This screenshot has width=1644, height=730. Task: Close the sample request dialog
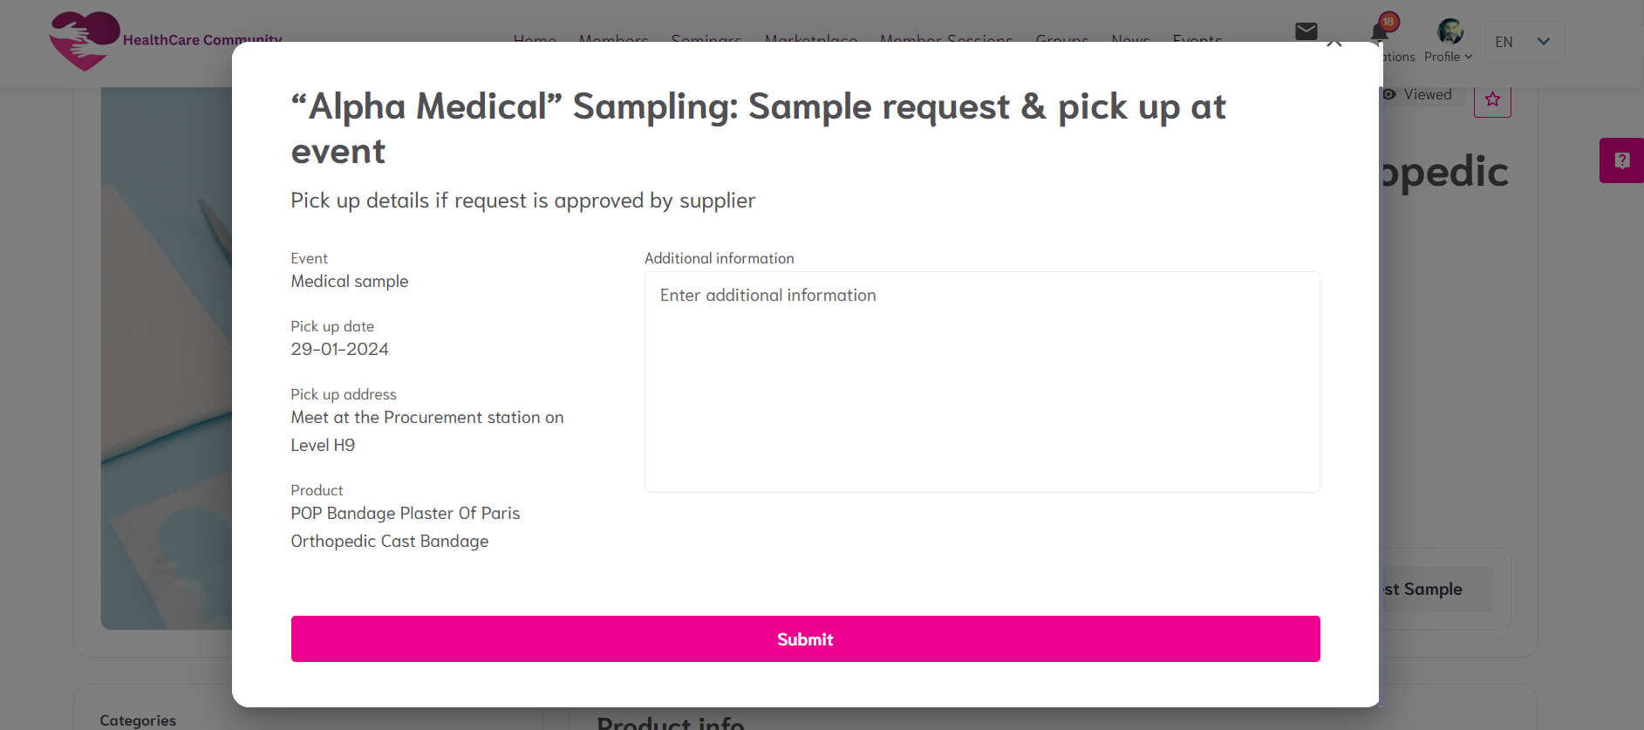pyautogui.click(x=1334, y=44)
